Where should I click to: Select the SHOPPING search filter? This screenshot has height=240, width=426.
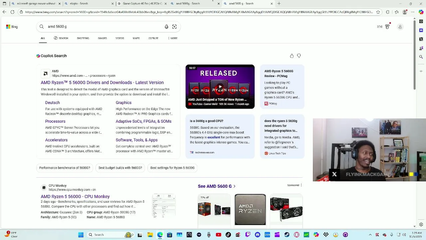click(x=83, y=38)
